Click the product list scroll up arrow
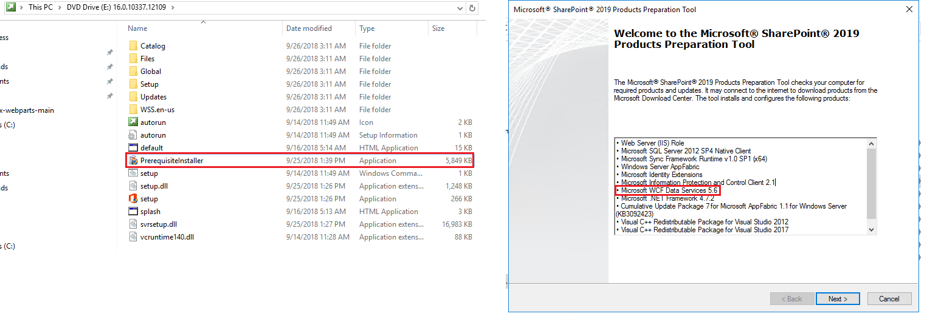This screenshot has height=322, width=927. point(872,144)
